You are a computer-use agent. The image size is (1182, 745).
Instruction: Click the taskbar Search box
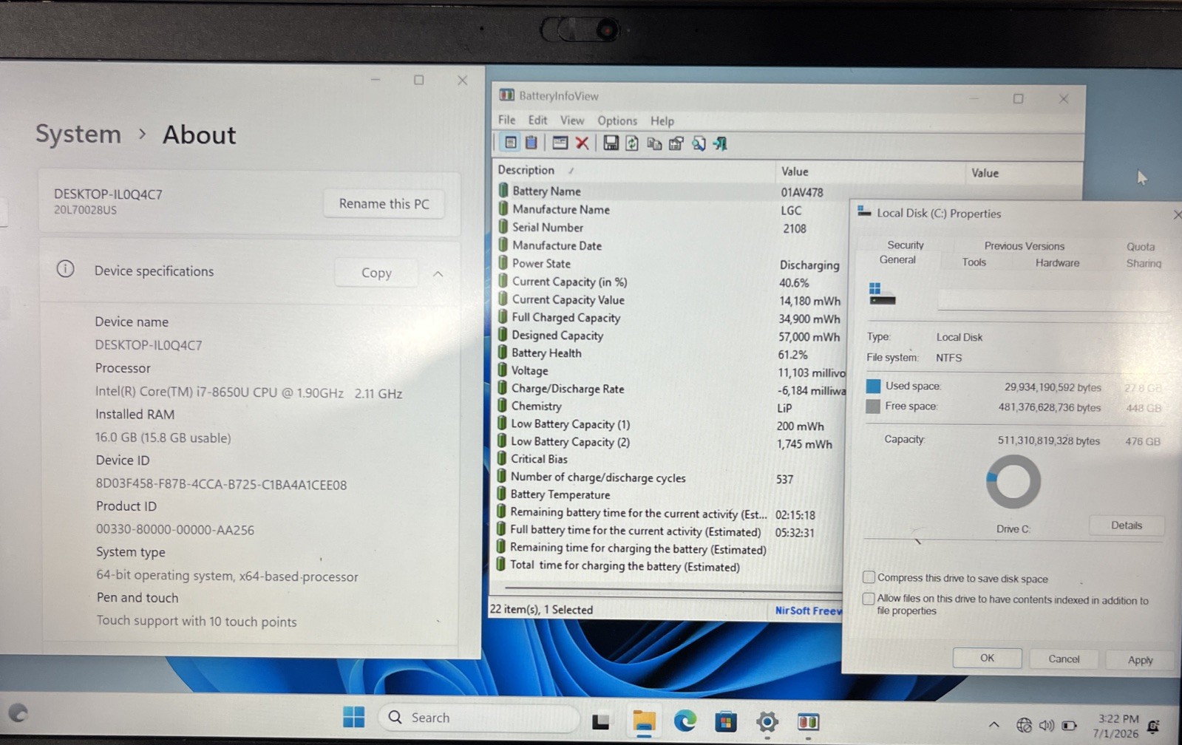pyautogui.click(x=479, y=718)
